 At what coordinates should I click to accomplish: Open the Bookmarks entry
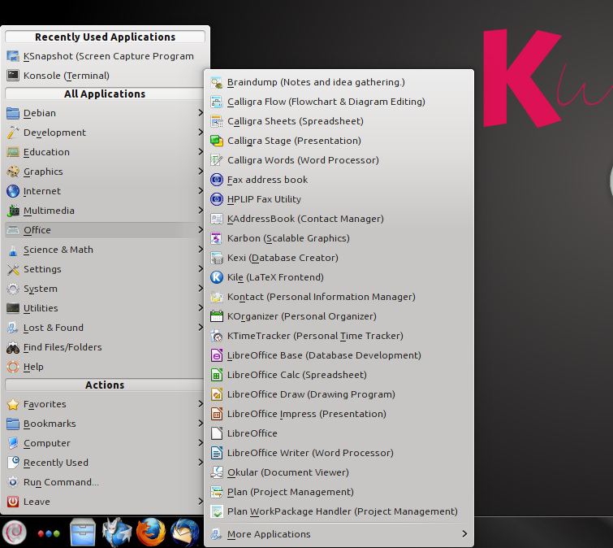click(105, 424)
